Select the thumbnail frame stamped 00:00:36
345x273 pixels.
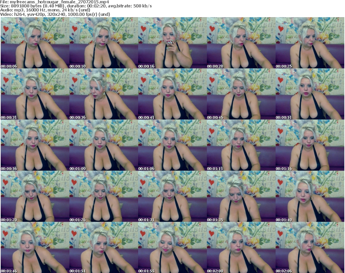coord(104,94)
